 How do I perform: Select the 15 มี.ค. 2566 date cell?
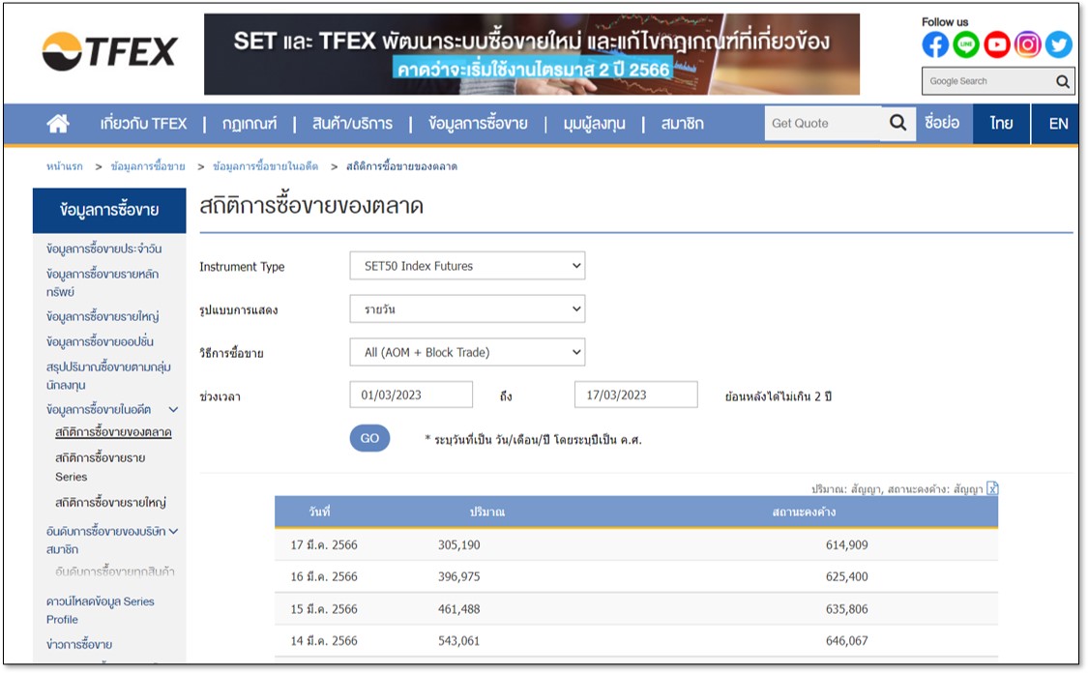pos(324,609)
